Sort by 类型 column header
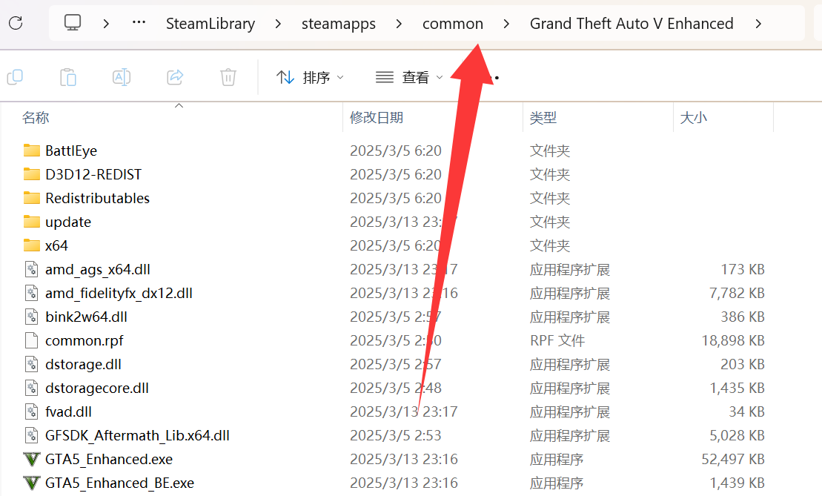822x496 pixels. (x=543, y=117)
